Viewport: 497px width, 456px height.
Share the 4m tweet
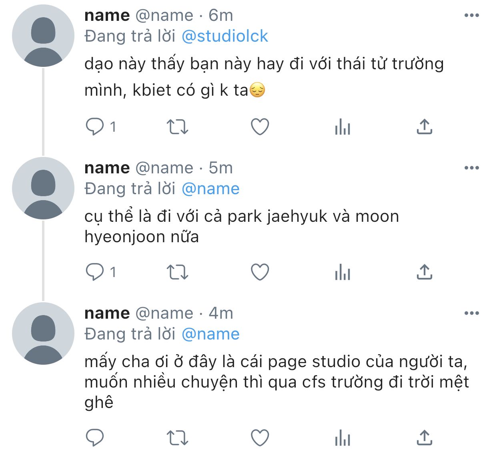pos(425,437)
